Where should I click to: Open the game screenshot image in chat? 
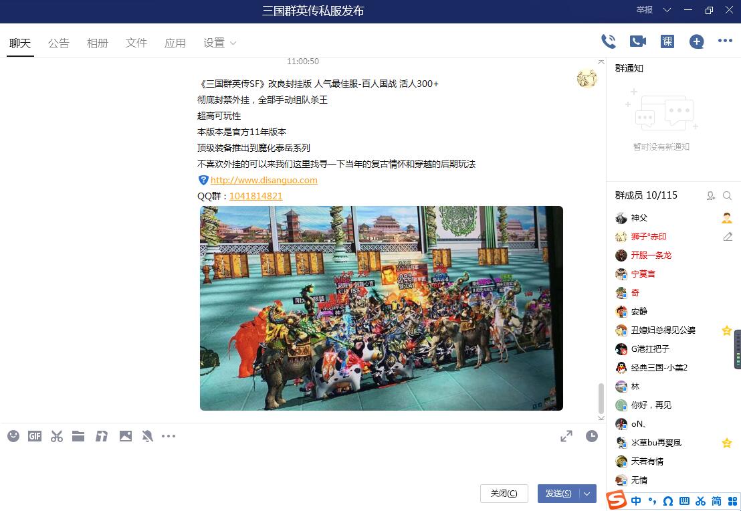pyautogui.click(x=381, y=308)
